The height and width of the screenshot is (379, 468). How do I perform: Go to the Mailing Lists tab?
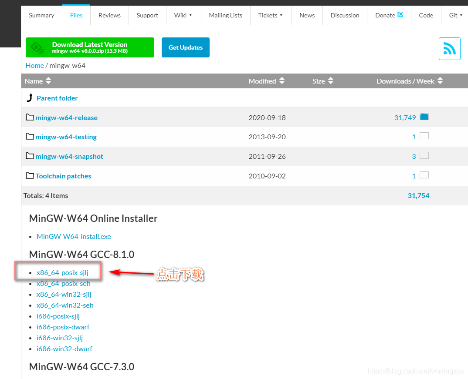point(226,15)
